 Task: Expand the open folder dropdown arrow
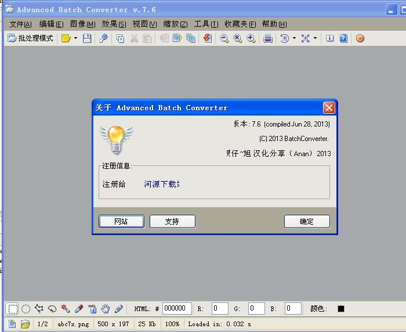(x=75, y=38)
